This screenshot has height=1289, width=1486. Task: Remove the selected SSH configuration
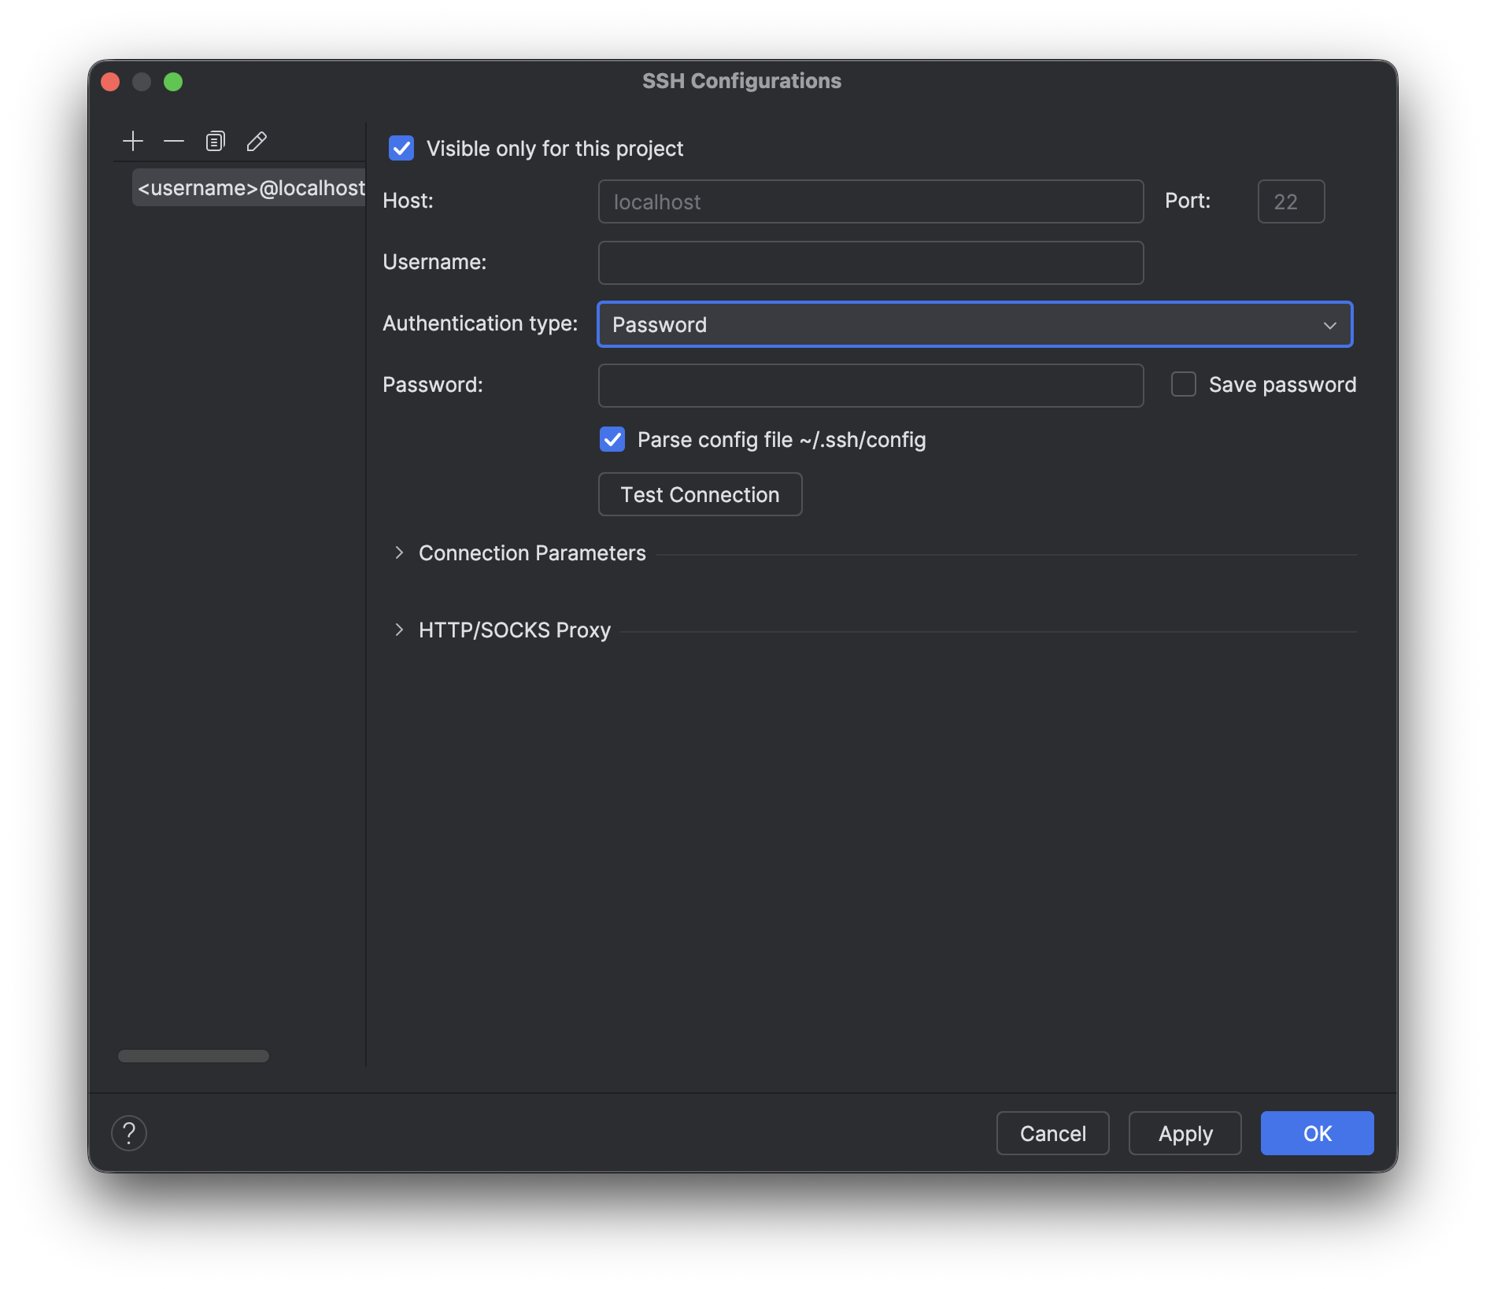pos(173,141)
